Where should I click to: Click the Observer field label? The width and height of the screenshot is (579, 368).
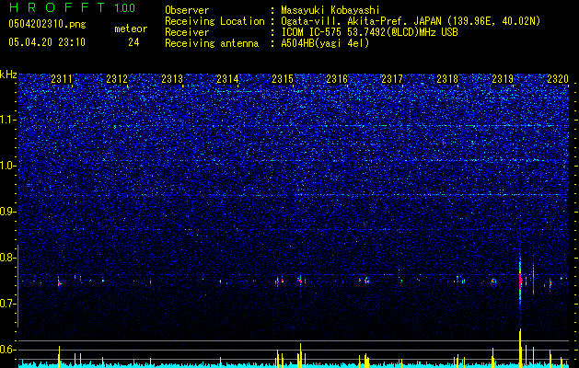(x=187, y=10)
